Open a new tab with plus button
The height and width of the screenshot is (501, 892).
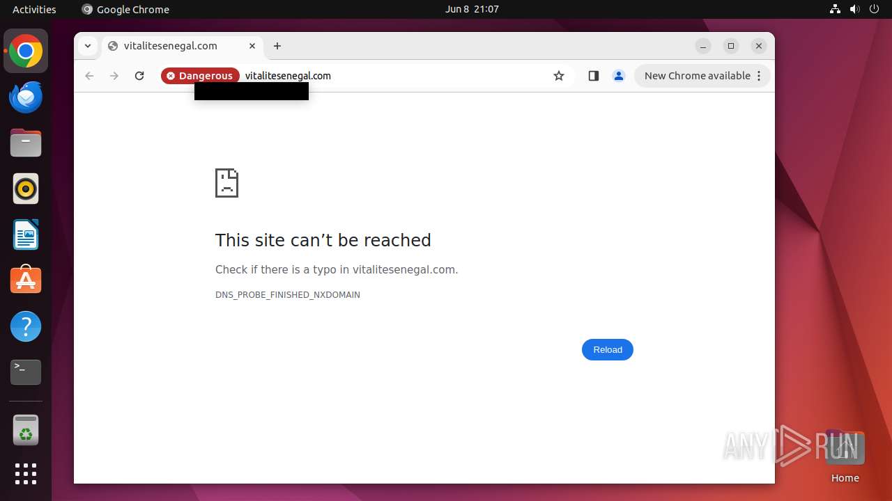pyautogui.click(x=277, y=46)
